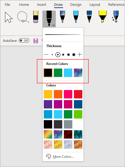The height and width of the screenshot is (167, 125).
Task: Increase thickness with the plus button
Action: coord(80,55)
